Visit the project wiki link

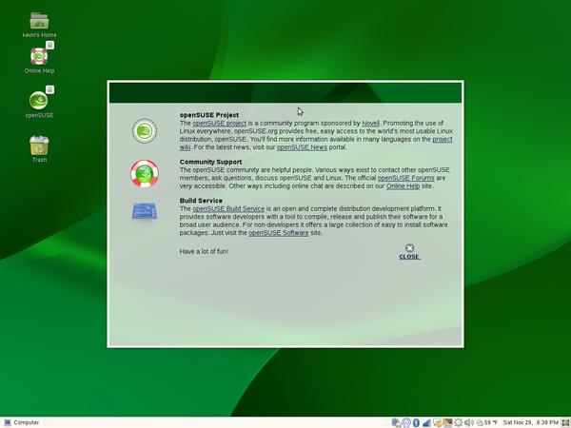point(443,139)
